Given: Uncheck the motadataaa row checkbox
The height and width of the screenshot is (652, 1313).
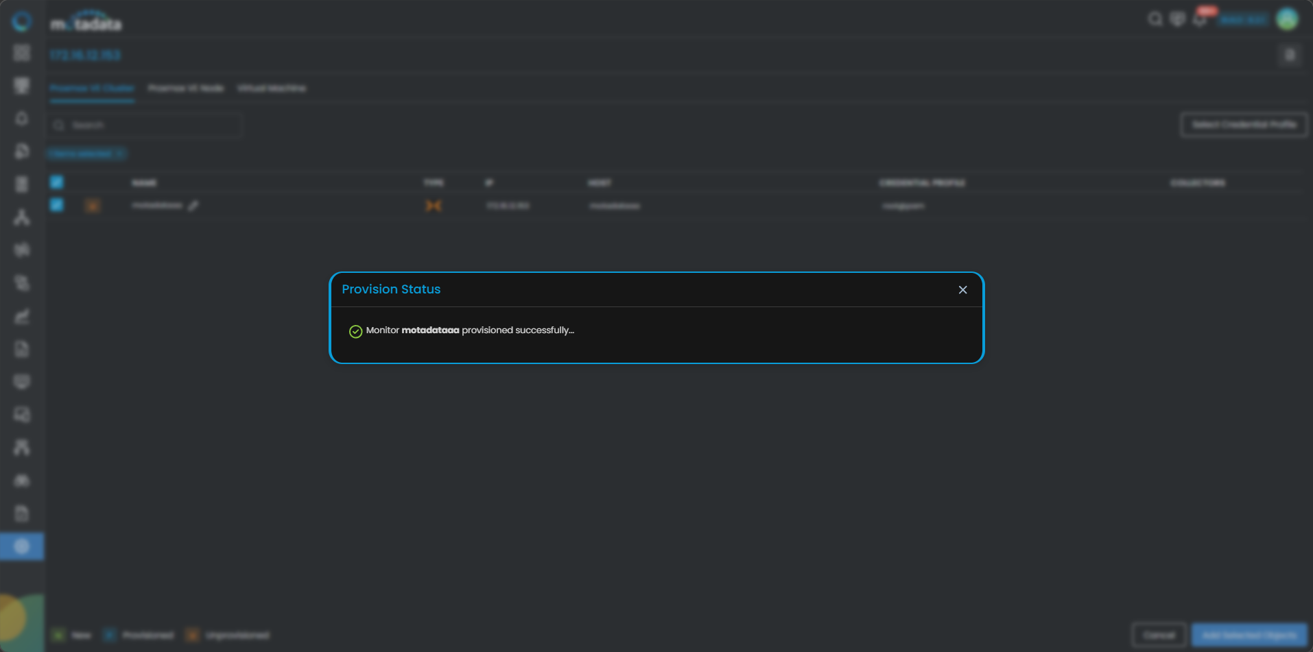Looking at the screenshot, I should 57,205.
